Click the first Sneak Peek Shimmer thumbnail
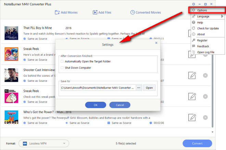 point(11,54)
